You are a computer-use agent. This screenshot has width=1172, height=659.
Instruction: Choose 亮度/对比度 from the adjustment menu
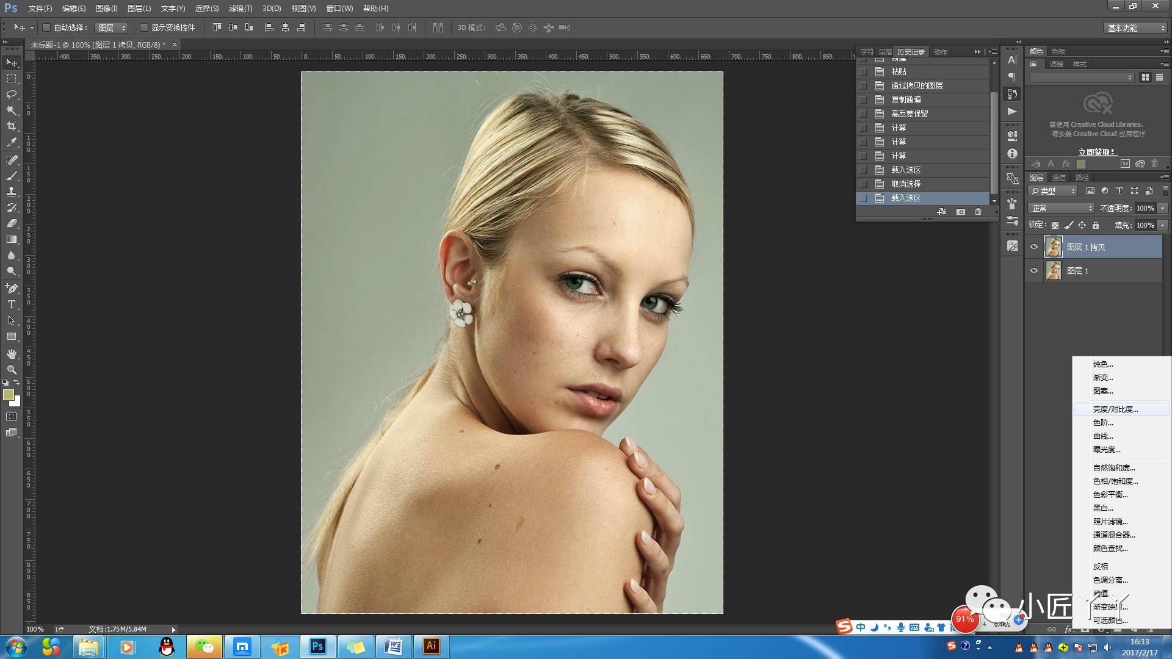[1122, 409]
